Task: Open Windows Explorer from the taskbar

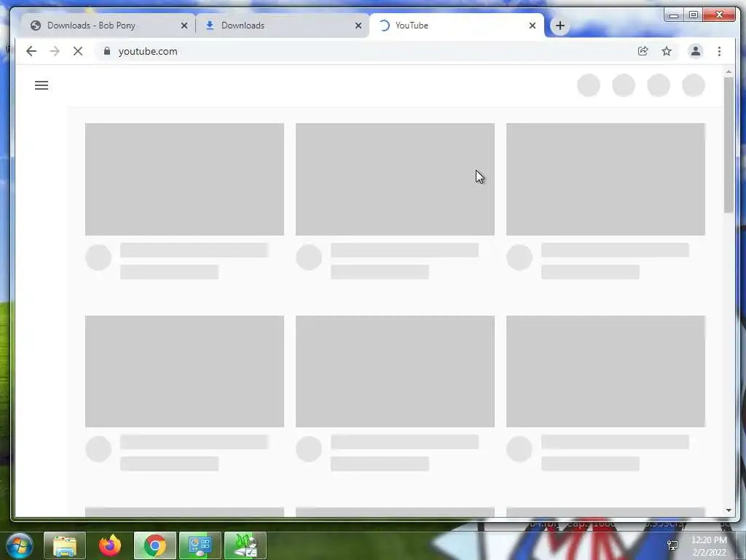Action: point(65,545)
